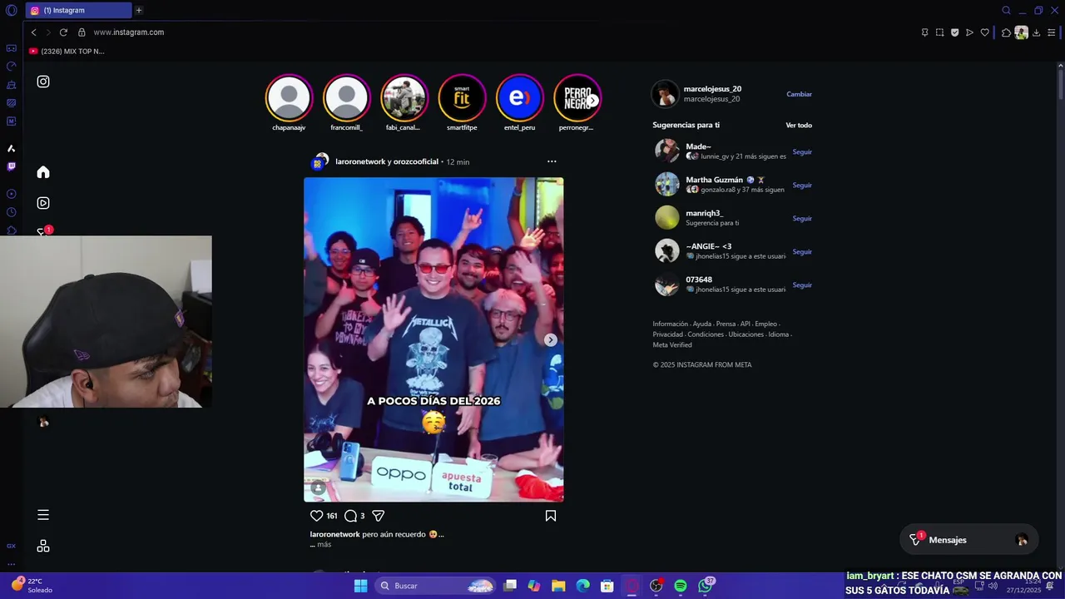Image resolution: width=1065 pixels, height=599 pixels.
Task: Click the www.instagram.com address bar
Action: [128, 32]
